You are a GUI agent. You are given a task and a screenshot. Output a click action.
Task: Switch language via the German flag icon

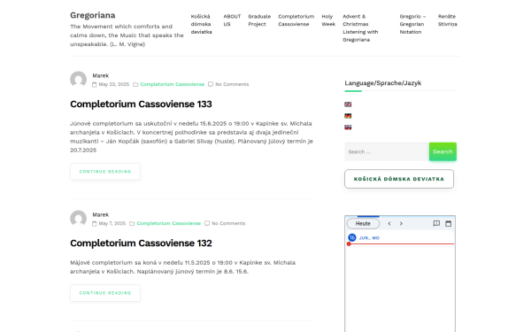(x=348, y=116)
